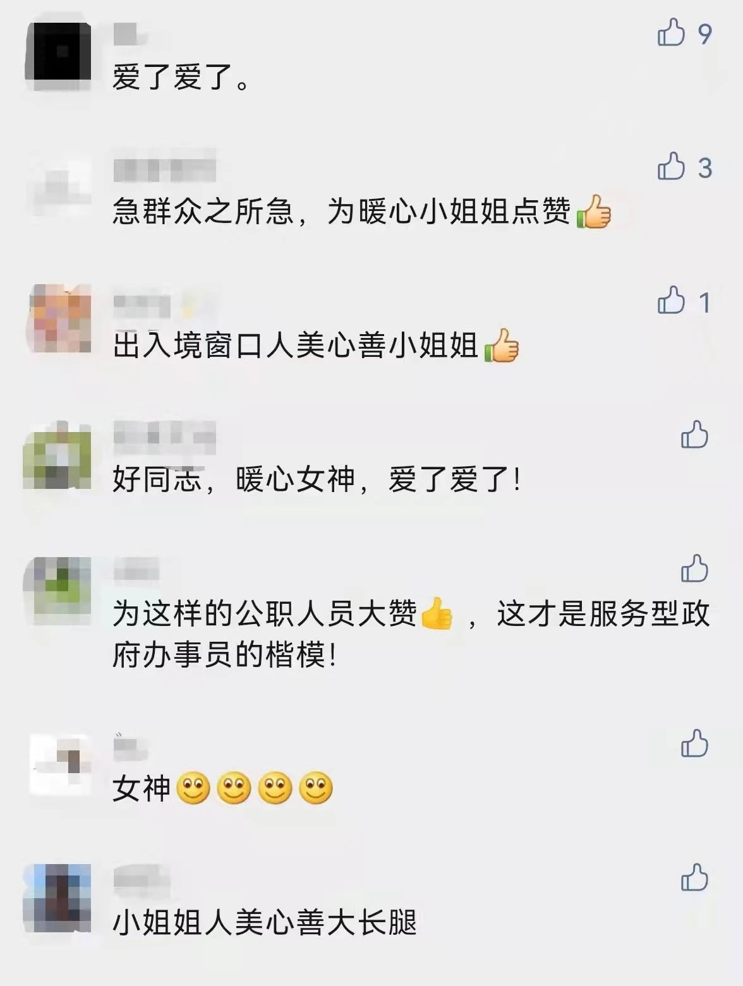Open green avatar beside 好同志 comment
743x986 pixels.
[x=57, y=455]
